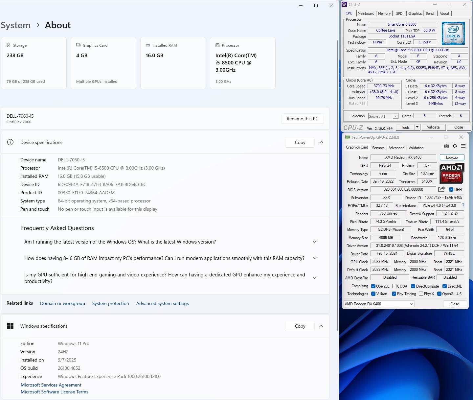This screenshot has height=400, width=473.
Task: Expand the 8-16 GB RAM performance FAQ question
Action: [x=315, y=258]
